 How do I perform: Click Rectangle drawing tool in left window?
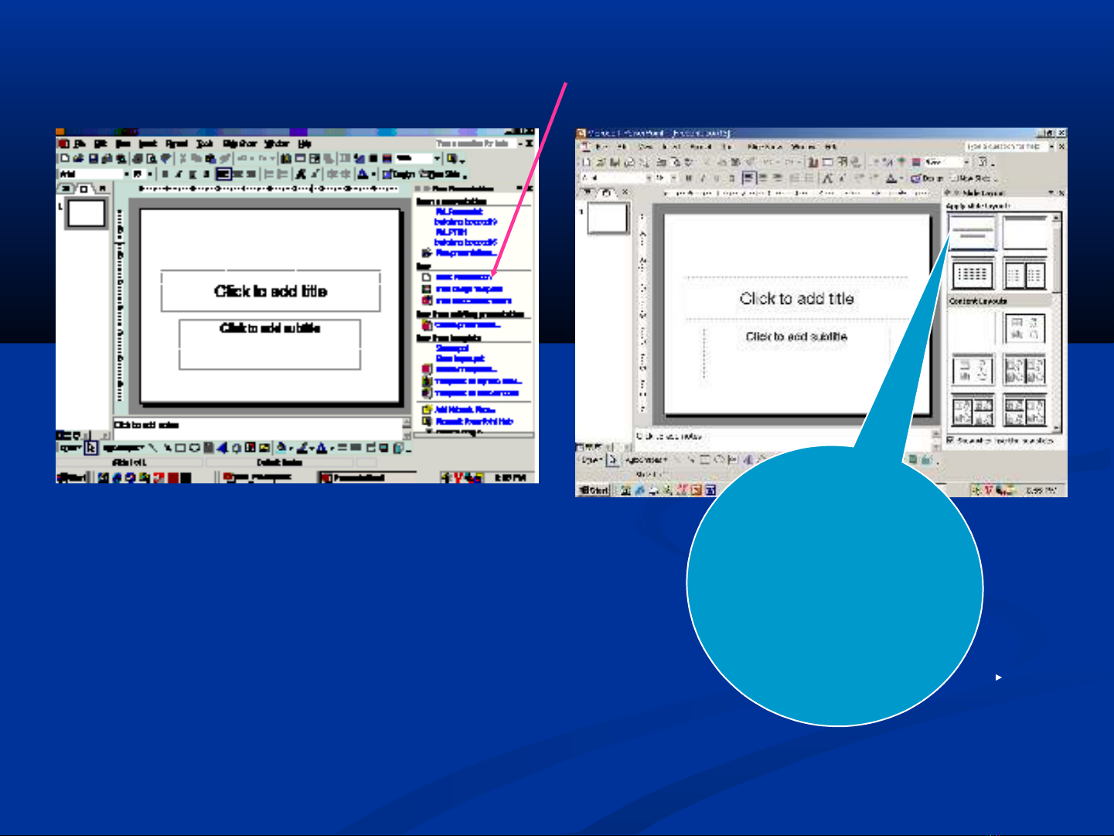[180, 448]
